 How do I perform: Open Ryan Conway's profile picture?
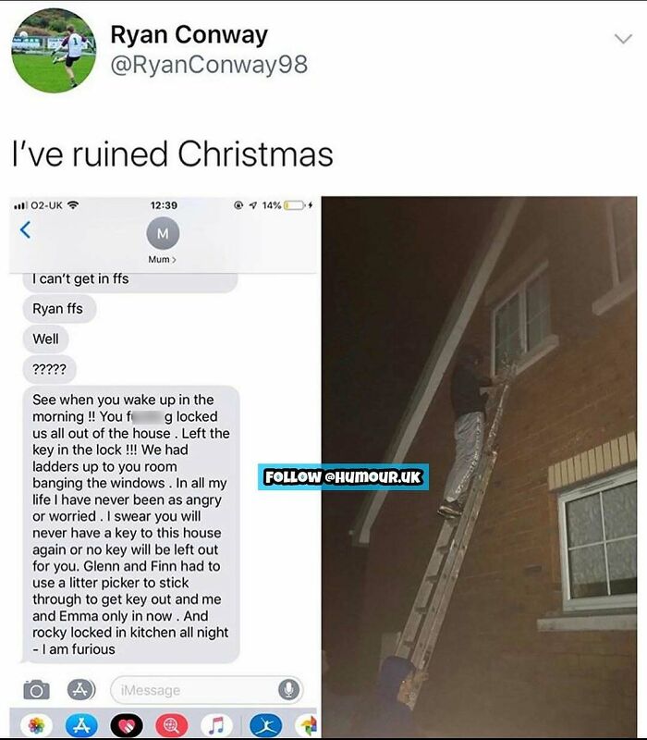pyautogui.click(x=54, y=51)
